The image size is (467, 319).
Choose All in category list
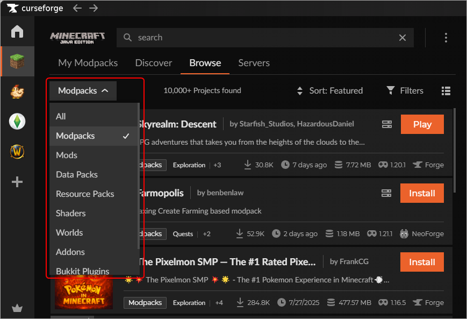coord(94,116)
